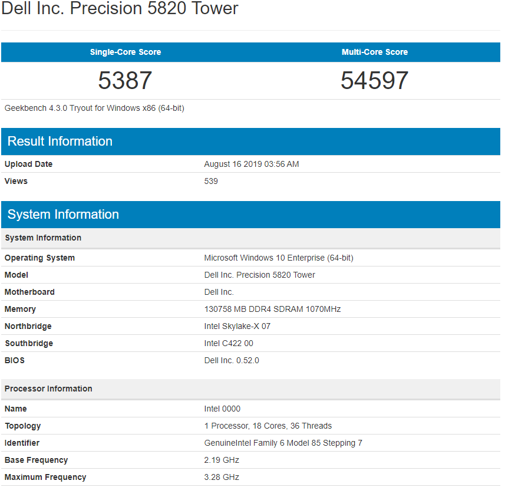Screen dimensions: 505x487
Task: Select Microsoft Windows 10 Enterprise (64-bit) value
Action: coord(279,258)
